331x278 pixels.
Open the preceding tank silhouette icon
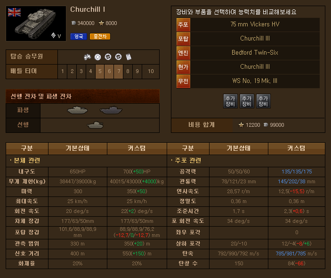[x=96, y=125]
